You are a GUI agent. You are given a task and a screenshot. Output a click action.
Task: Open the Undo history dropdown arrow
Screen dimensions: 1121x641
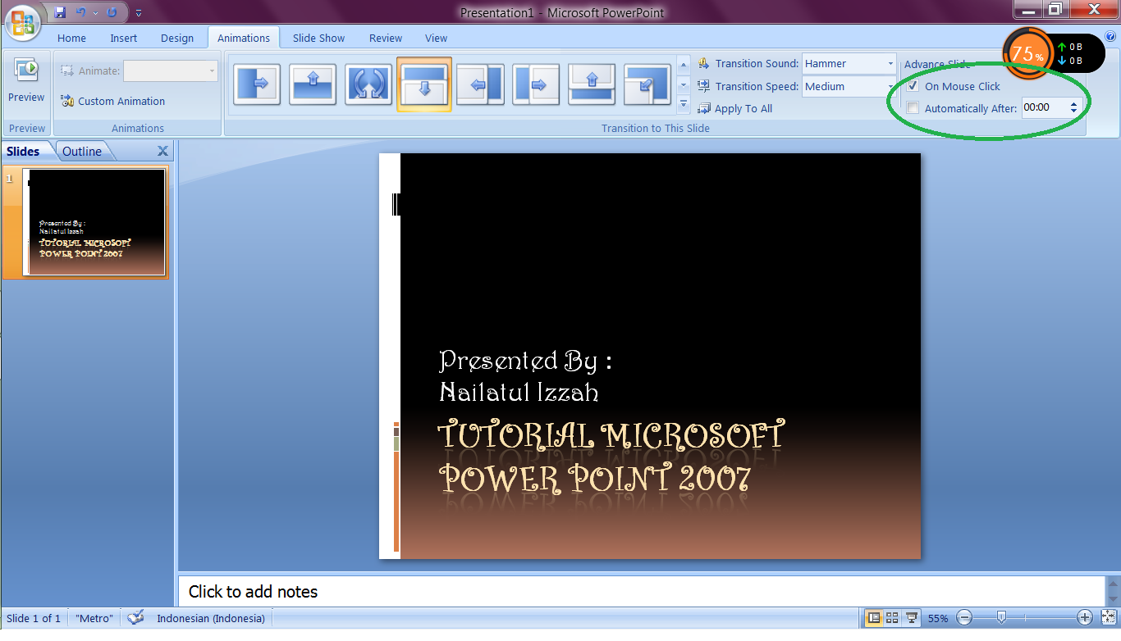point(95,12)
